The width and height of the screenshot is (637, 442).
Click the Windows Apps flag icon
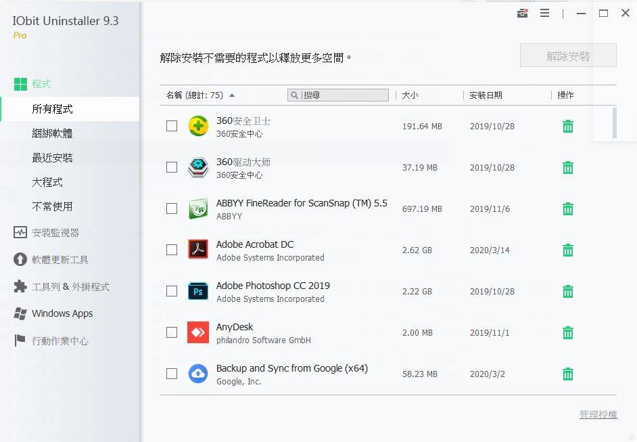coord(20,313)
